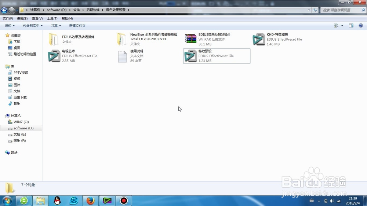Select the 使用说明 text document
367x206 pixels.
(x=130, y=56)
